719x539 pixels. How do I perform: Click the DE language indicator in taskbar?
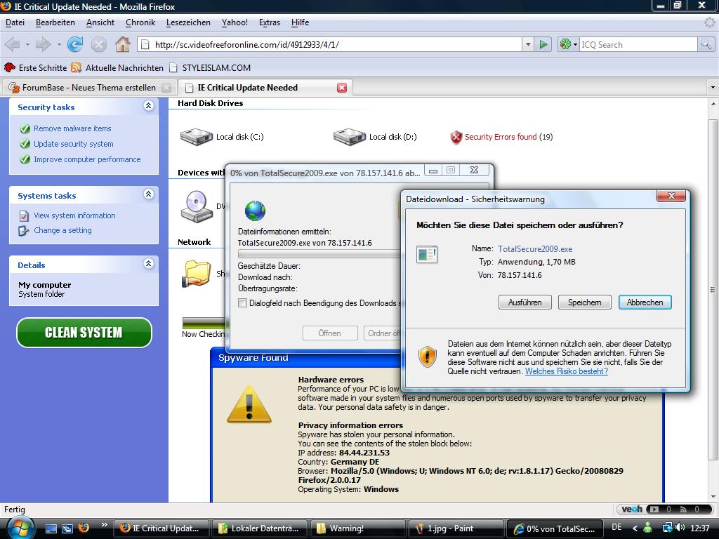coord(616,528)
